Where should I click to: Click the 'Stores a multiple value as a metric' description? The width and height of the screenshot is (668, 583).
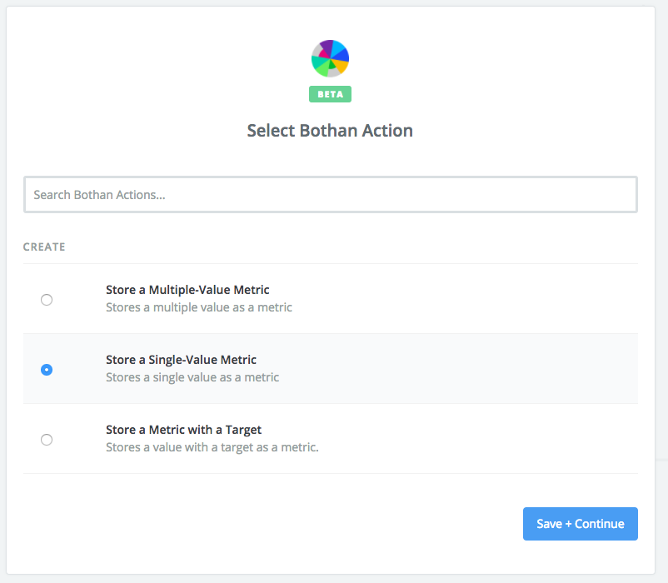[x=199, y=307]
